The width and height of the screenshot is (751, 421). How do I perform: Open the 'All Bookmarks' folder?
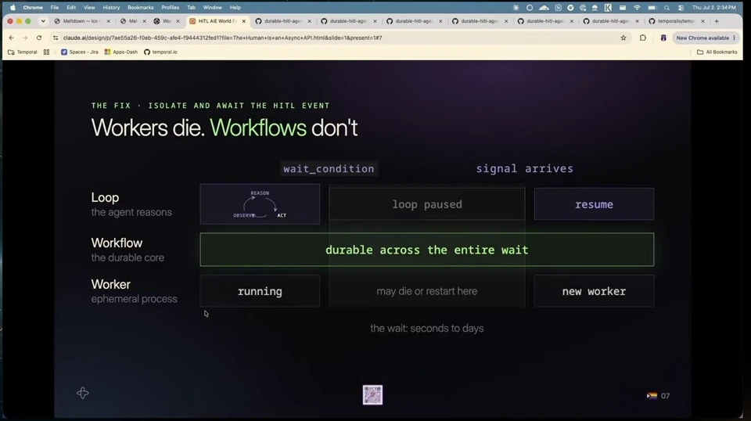click(717, 52)
